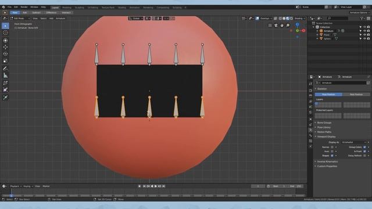This screenshot has width=372, height=209.
Task: Toggle the Names display checkbox
Action: pyautogui.click(x=332, y=147)
